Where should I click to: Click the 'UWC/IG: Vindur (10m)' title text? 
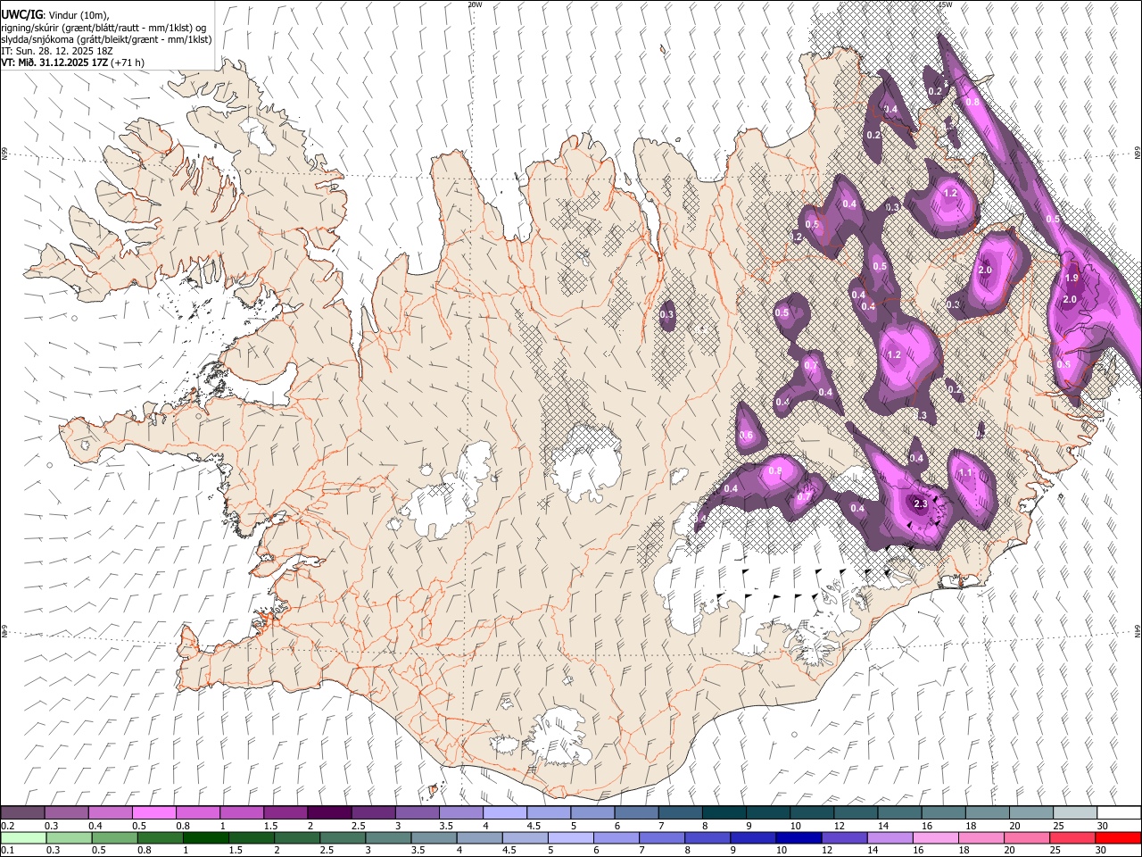(x=55, y=14)
